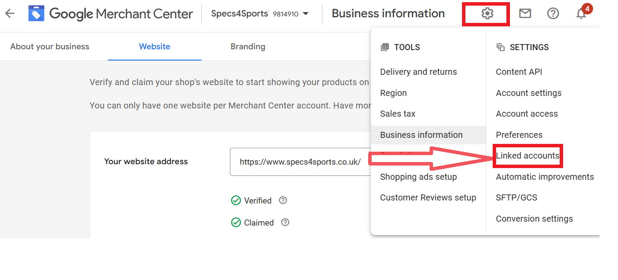The height and width of the screenshot is (280, 618).
Task: Open help using the question mark icon
Action: tap(553, 13)
